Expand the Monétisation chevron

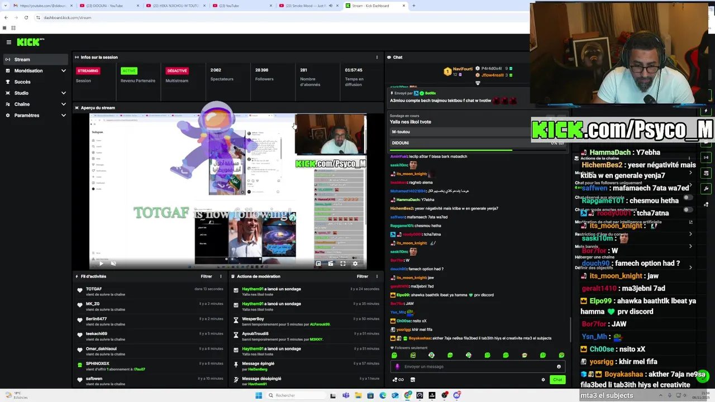63,71
